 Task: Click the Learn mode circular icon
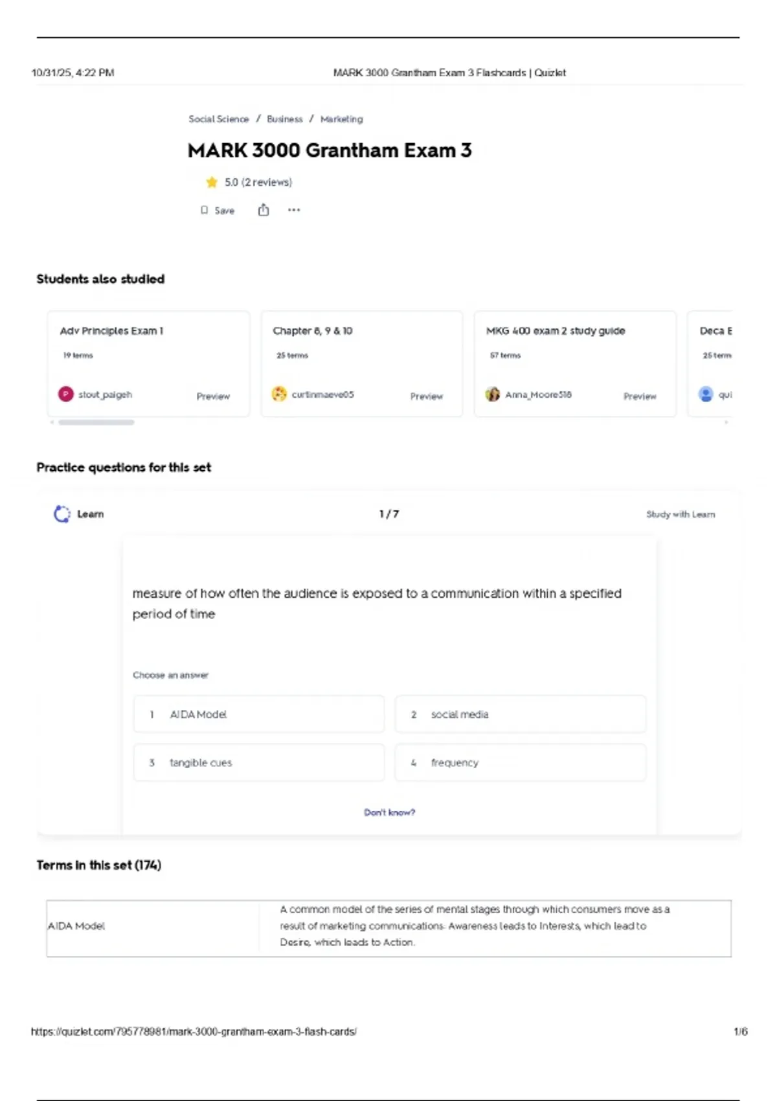click(x=62, y=514)
